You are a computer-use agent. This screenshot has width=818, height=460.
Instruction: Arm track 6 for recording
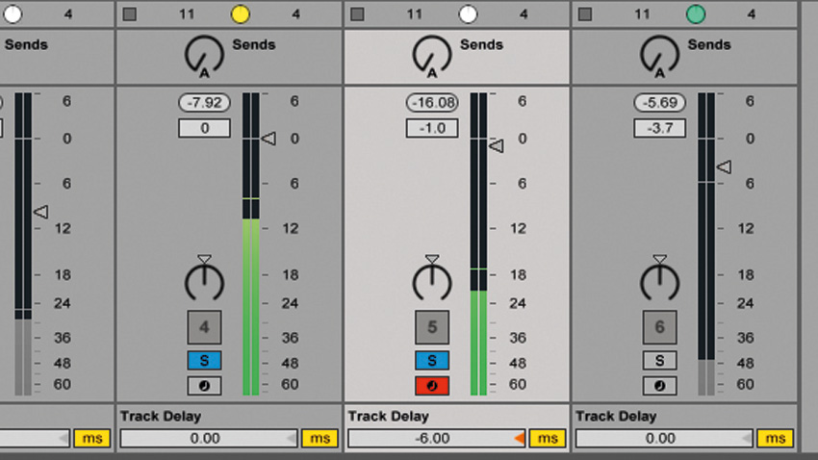[x=660, y=386]
